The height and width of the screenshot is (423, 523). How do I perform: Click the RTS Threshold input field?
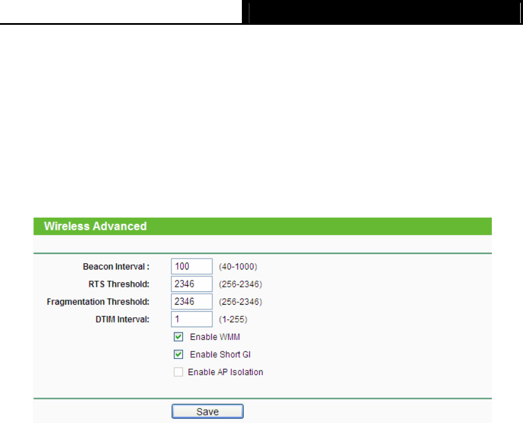pyautogui.click(x=192, y=284)
